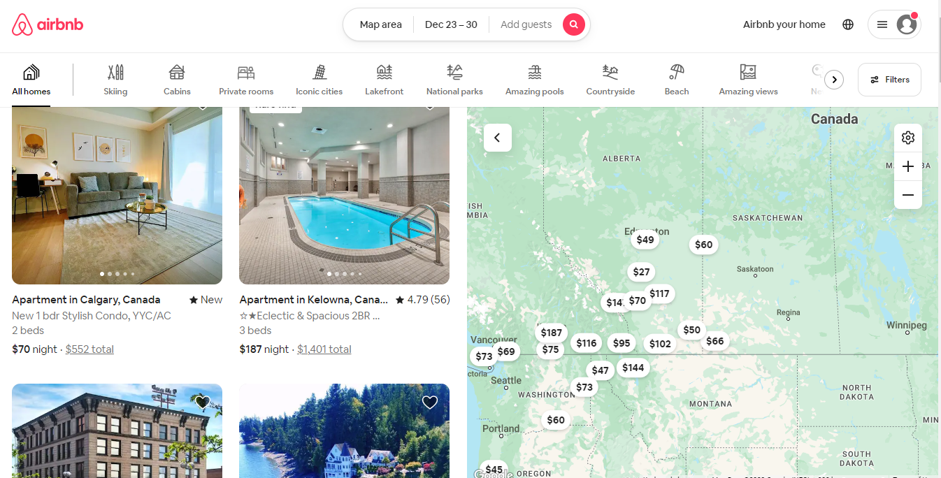Click the Airbnb your home link

tap(784, 24)
